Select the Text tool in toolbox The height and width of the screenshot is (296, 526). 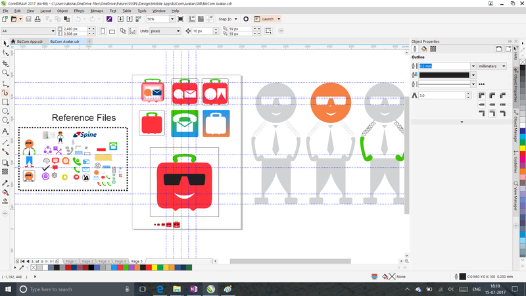tap(5, 132)
